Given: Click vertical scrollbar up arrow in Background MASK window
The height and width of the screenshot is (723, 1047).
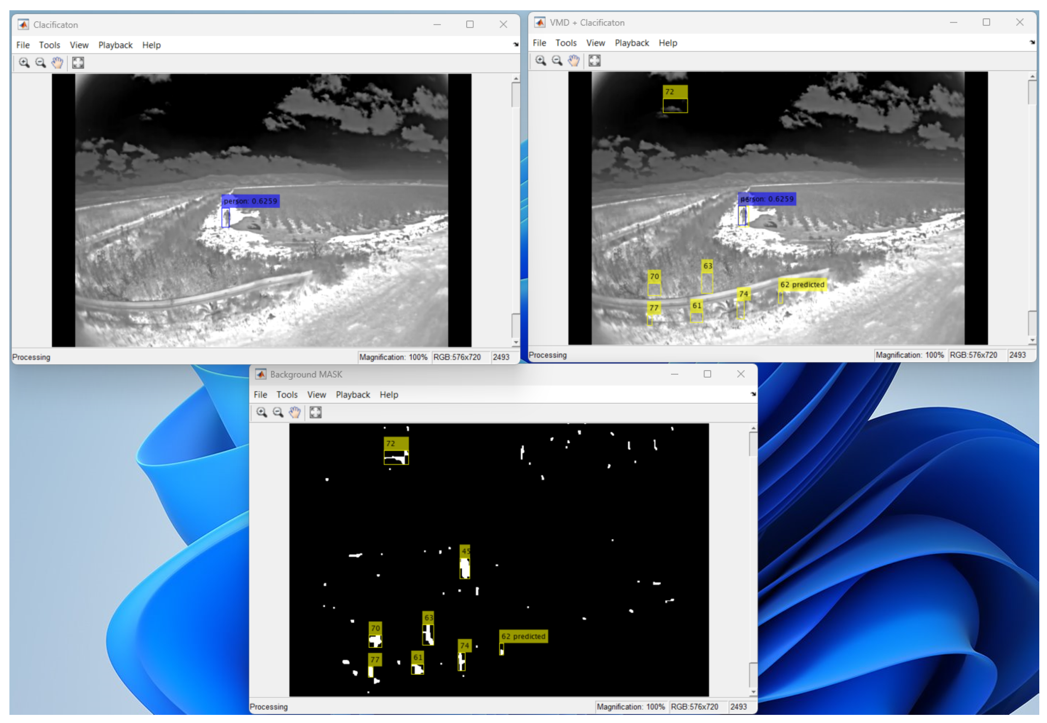Looking at the screenshot, I should click(x=753, y=428).
